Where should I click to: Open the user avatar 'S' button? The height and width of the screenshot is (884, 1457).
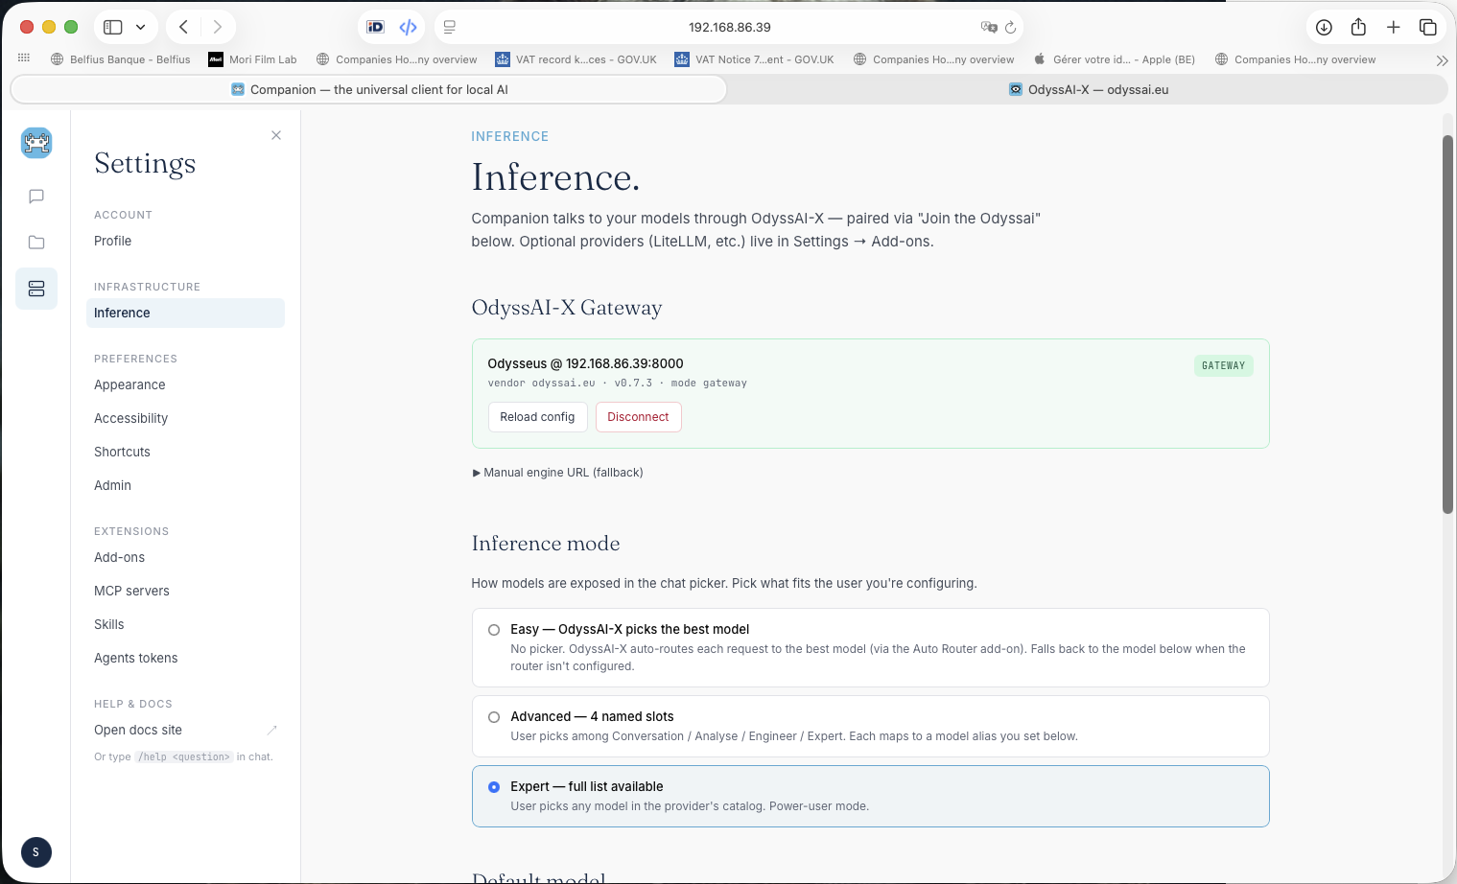point(36,852)
